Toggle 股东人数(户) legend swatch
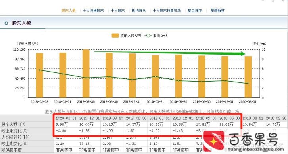 [115, 36]
